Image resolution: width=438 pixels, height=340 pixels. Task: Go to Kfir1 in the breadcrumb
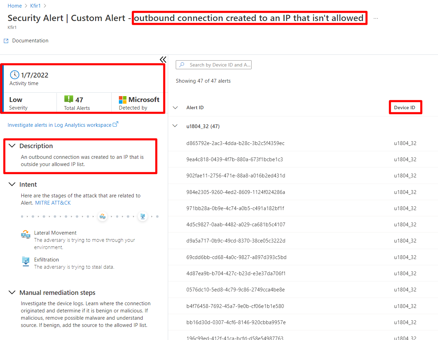click(x=35, y=6)
